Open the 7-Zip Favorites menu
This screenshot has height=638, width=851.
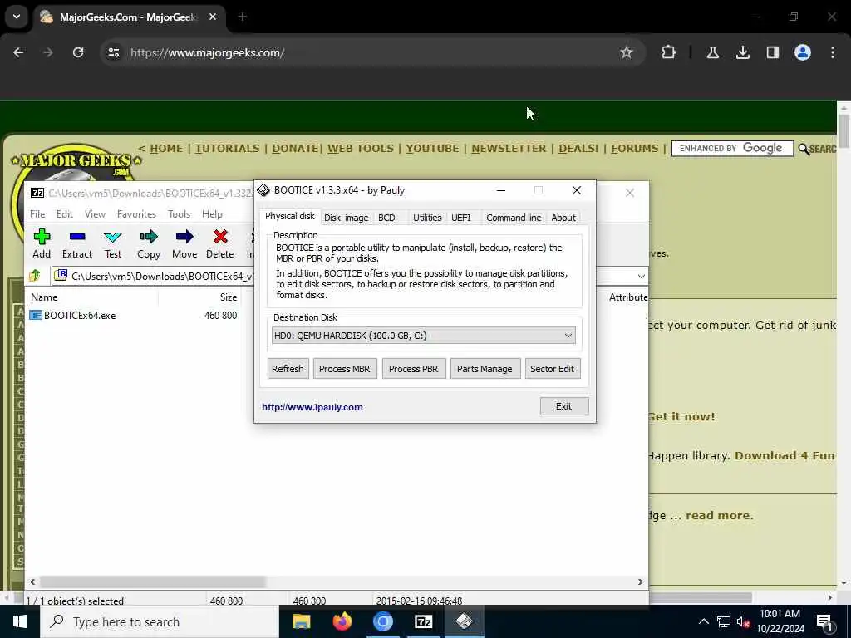click(137, 214)
